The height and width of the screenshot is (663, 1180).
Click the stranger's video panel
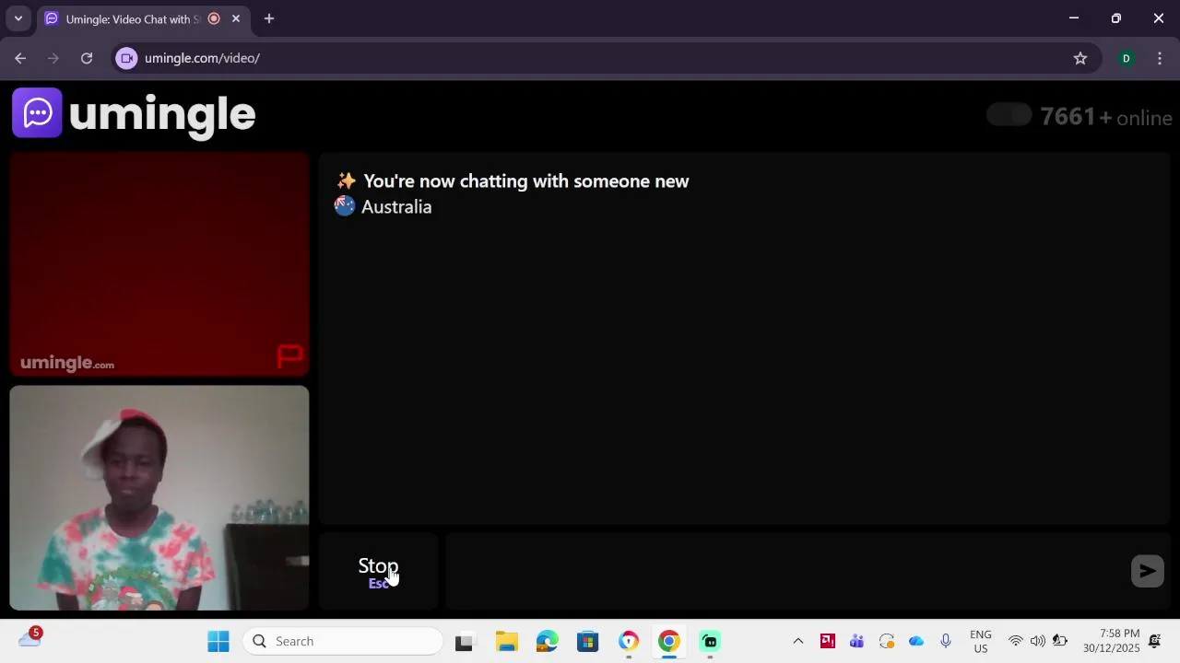159,265
